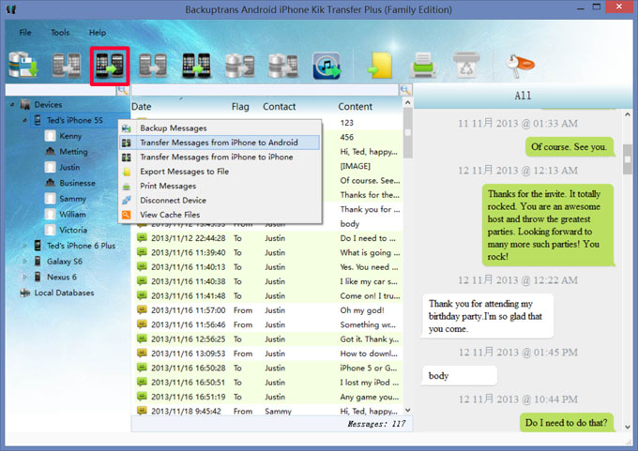The width and height of the screenshot is (638, 451).
Task: Select the 2013/11/16 11:57:00 message row
Action: pyautogui.click(x=268, y=310)
